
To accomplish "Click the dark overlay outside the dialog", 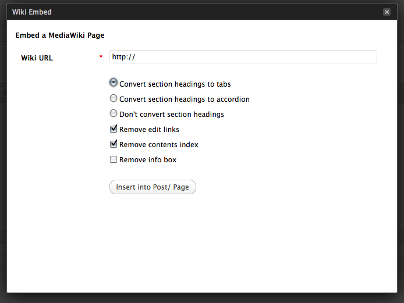I will point(3,174).
